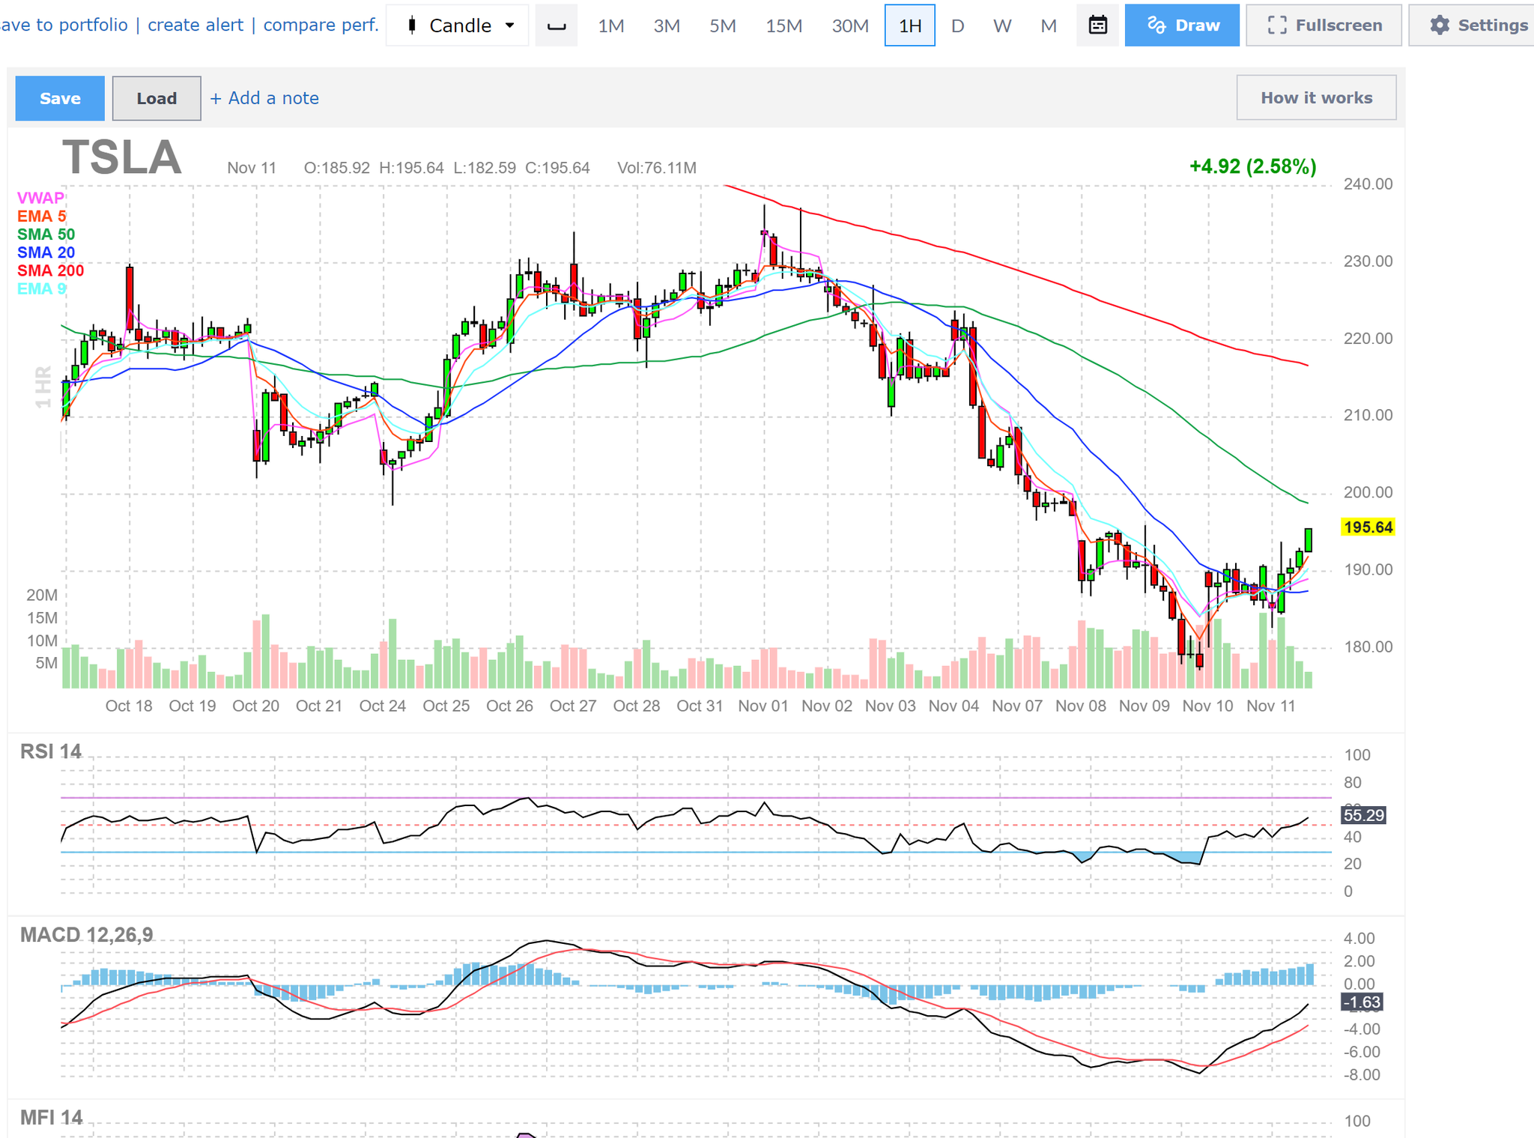
Task: Switch to weekly W timeframe
Action: click(1001, 26)
